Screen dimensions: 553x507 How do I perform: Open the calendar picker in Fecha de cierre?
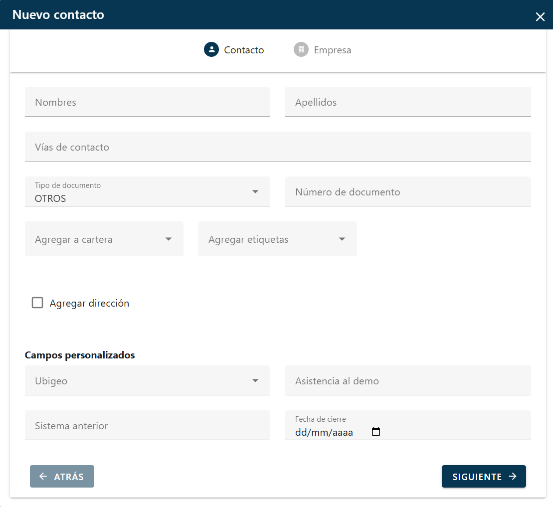(x=376, y=432)
